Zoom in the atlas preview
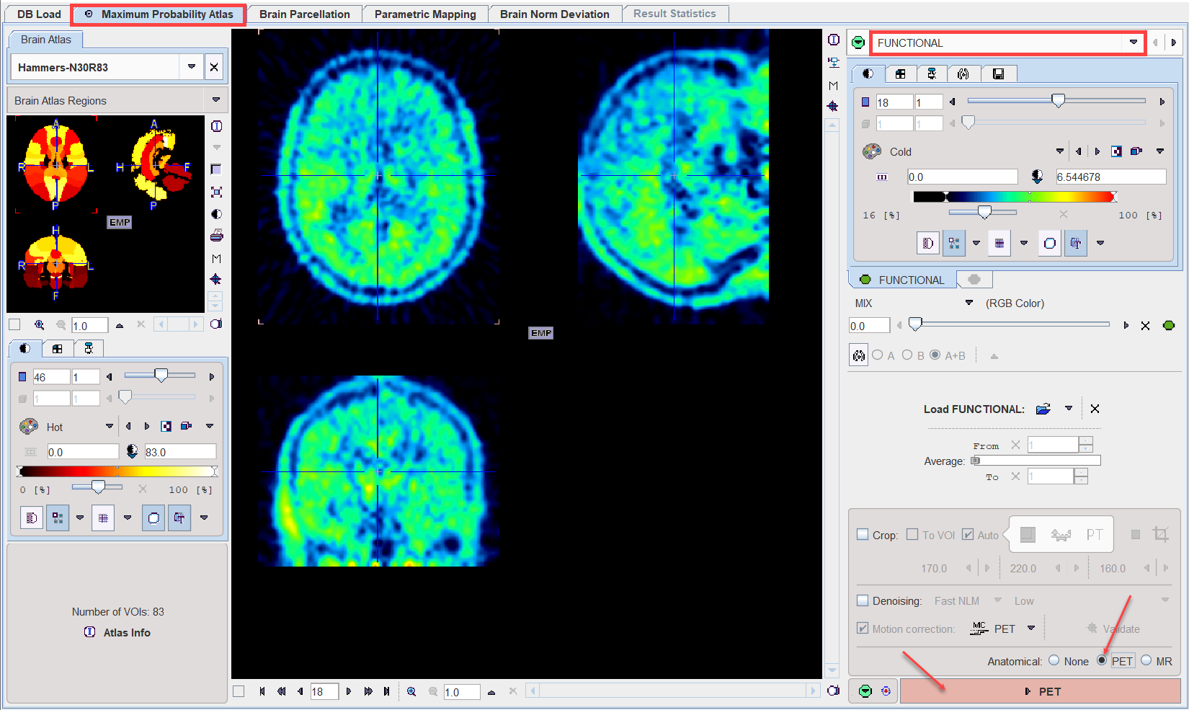Viewport: 1189px width, 710px height. 39,325
